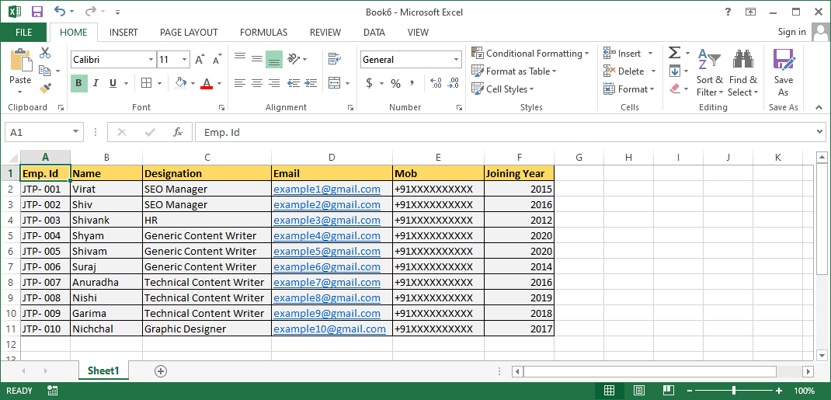The width and height of the screenshot is (831, 400).
Task: Click the Accounting dollar format icon
Action: click(370, 83)
